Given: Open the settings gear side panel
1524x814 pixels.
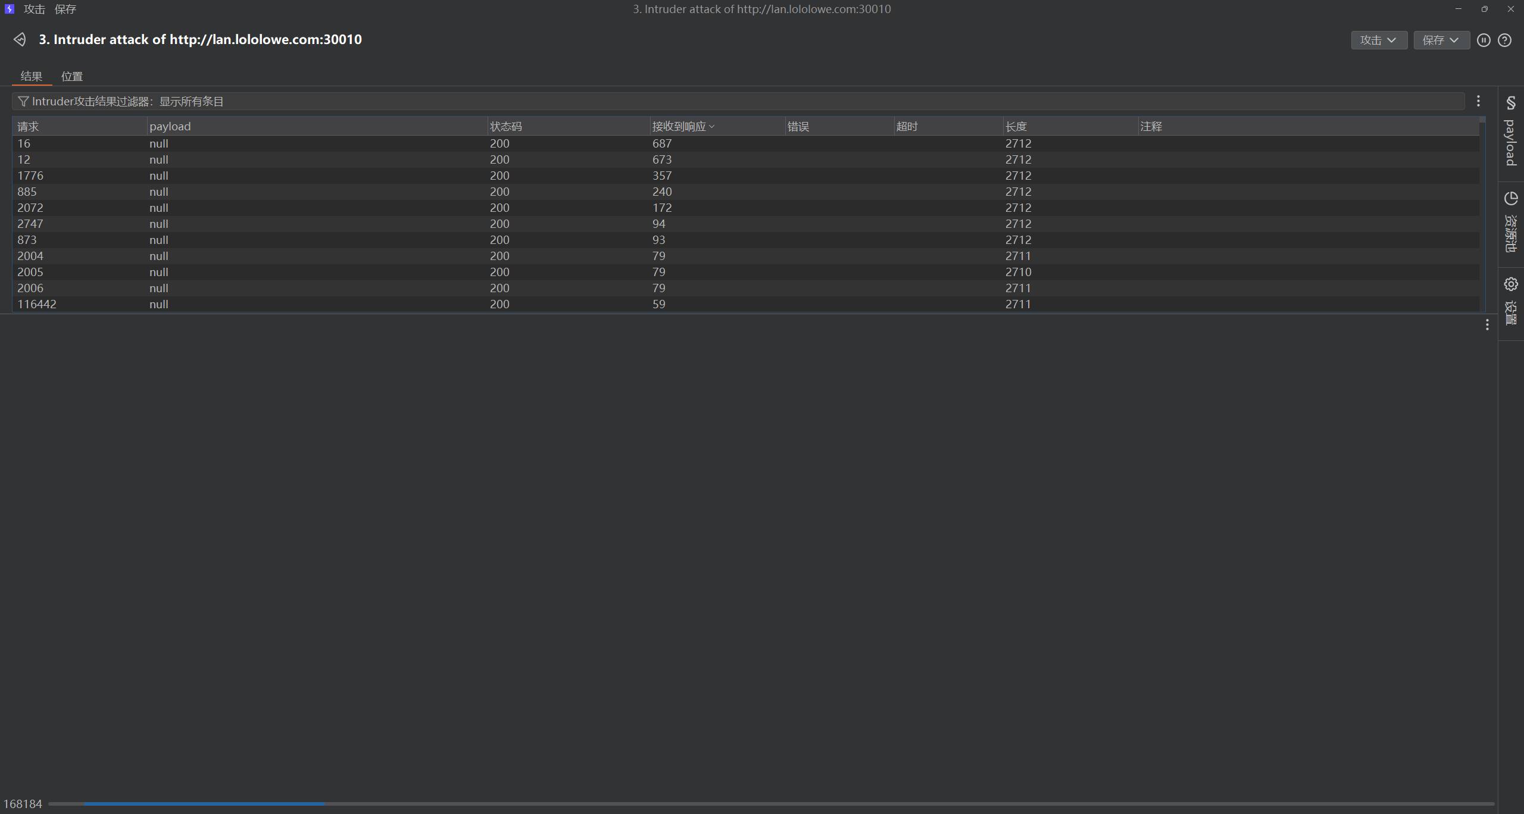Looking at the screenshot, I should 1510,301.
